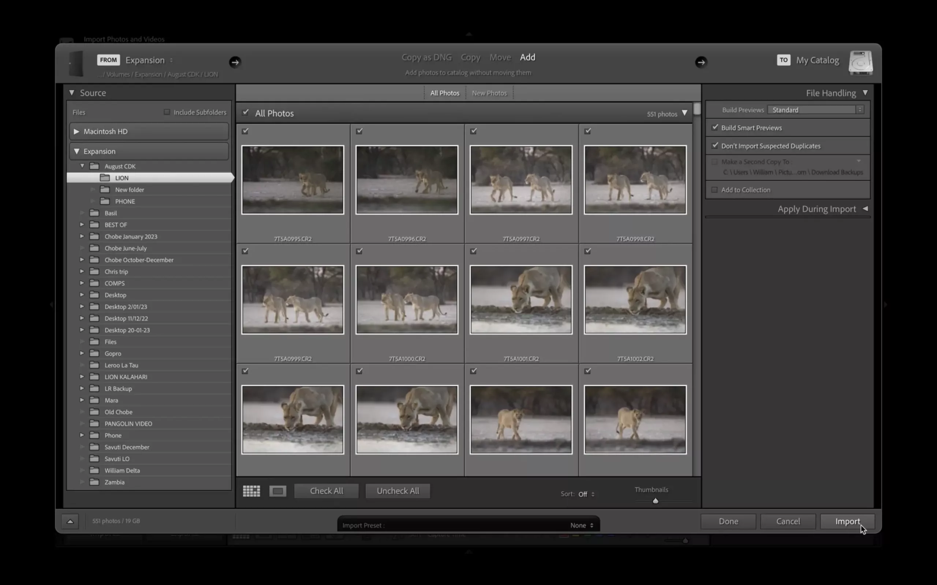Expand the Macintosh HD volume
The image size is (937, 585).
point(76,132)
